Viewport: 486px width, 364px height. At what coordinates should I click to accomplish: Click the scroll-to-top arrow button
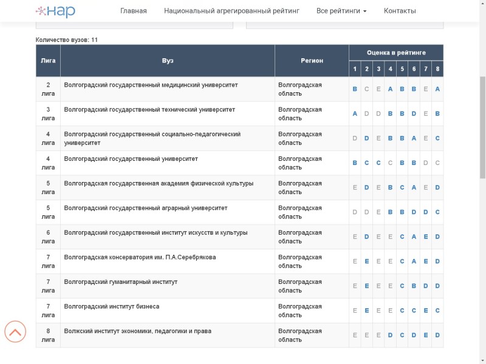coord(15,331)
